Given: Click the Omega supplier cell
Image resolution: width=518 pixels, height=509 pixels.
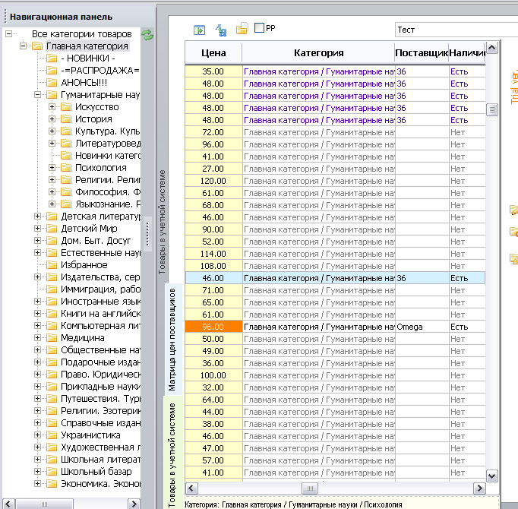Looking at the screenshot, I should point(422,327).
